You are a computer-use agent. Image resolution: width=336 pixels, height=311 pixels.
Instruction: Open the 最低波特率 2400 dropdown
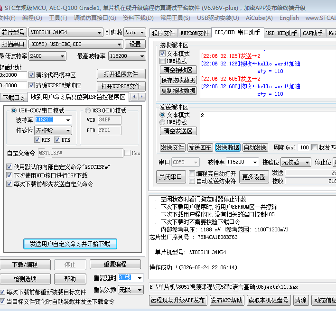pyautogui.click(x=47, y=56)
